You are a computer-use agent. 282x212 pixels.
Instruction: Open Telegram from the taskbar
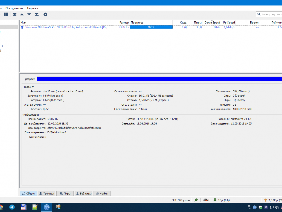coord(12,207)
